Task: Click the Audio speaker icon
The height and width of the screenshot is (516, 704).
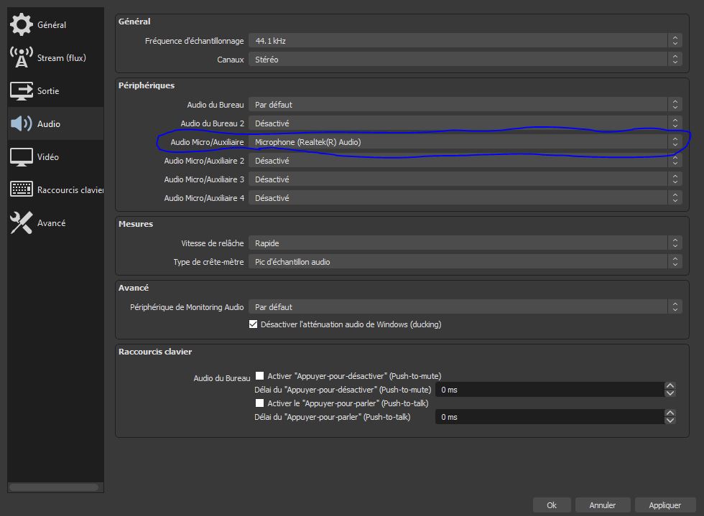Action: 21,123
